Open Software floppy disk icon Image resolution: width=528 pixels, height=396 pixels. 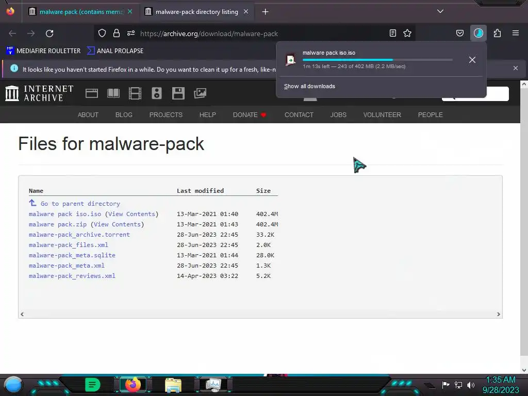(x=178, y=93)
